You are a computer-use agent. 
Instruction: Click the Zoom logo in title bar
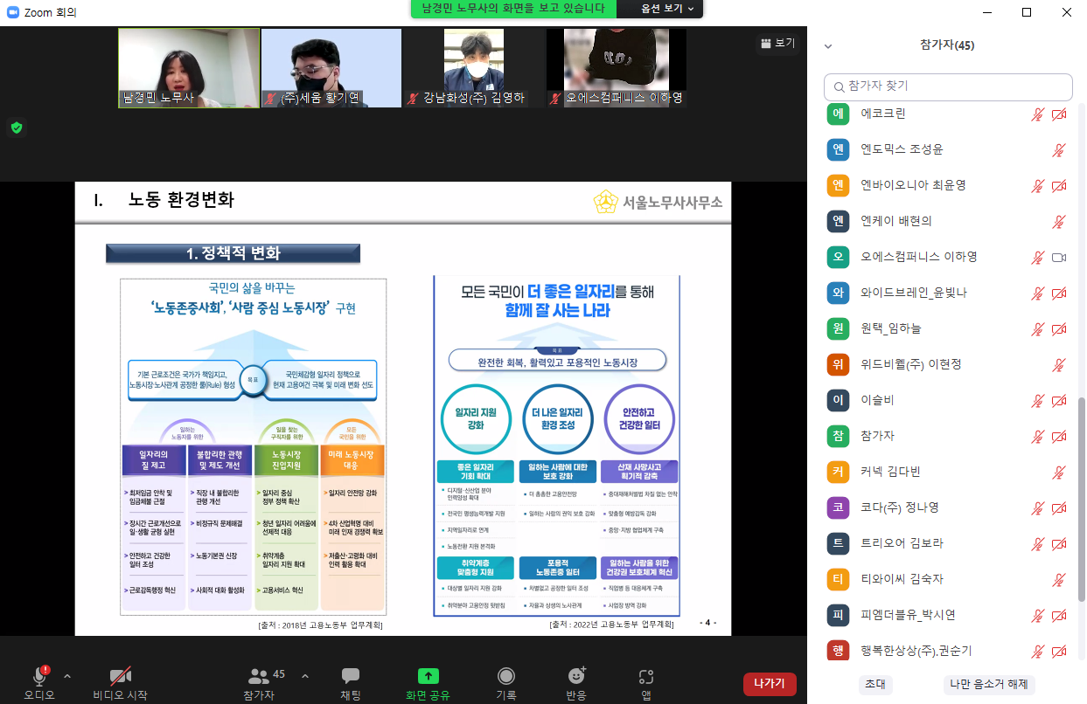pos(13,12)
